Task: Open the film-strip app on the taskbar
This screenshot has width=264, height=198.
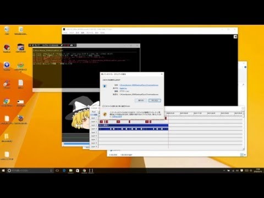Action: pos(91,170)
